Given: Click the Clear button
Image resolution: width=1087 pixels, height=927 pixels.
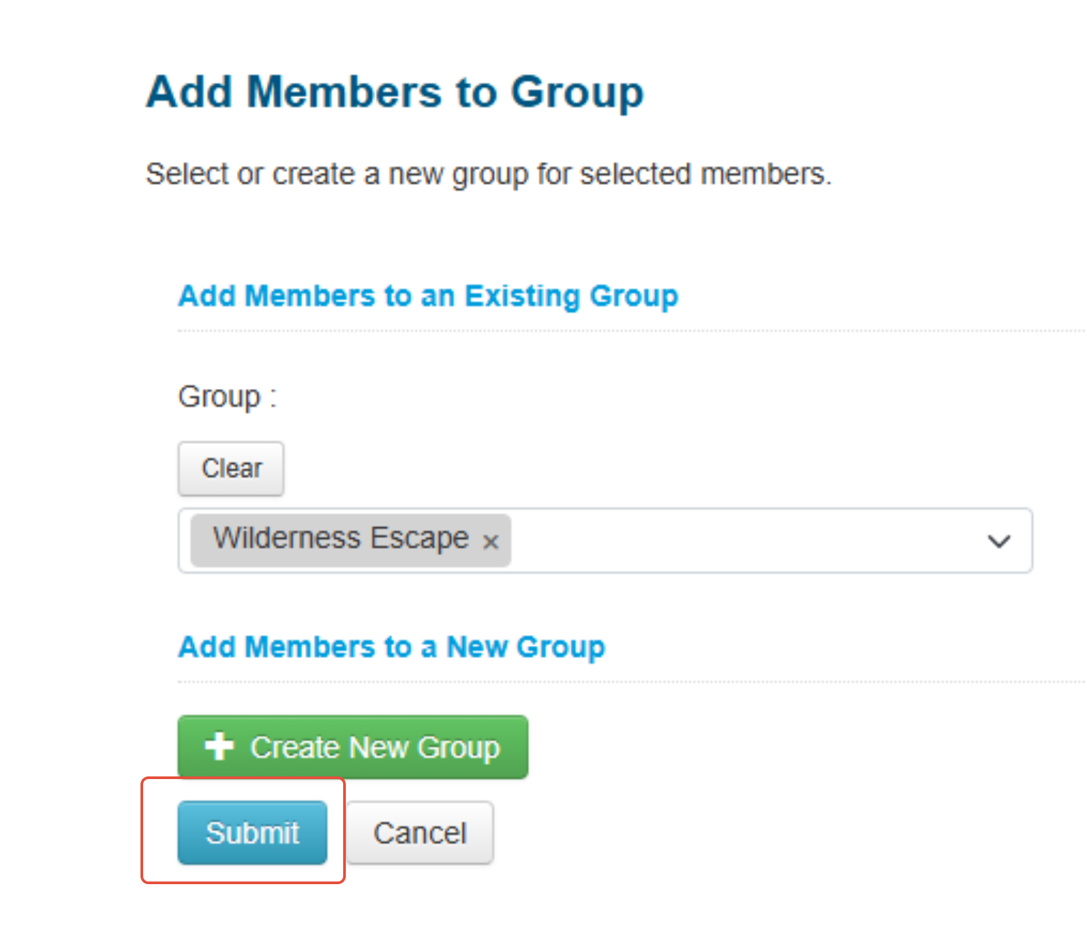Looking at the screenshot, I should click(x=231, y=469).
